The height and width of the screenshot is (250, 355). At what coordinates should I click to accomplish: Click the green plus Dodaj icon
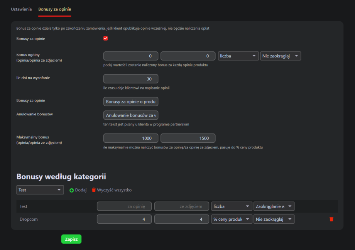[x=72, y=190]
